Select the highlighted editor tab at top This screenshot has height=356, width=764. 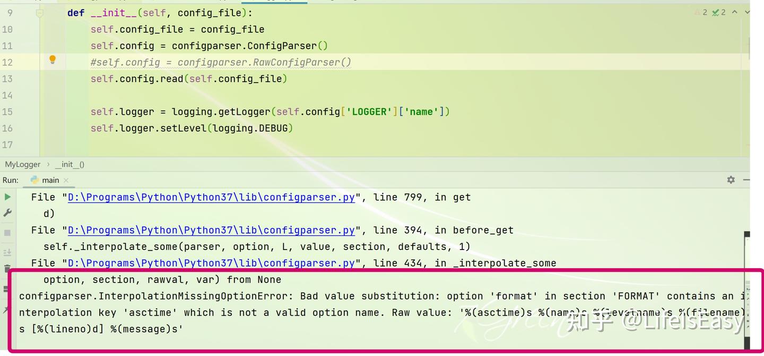point(274,2)
